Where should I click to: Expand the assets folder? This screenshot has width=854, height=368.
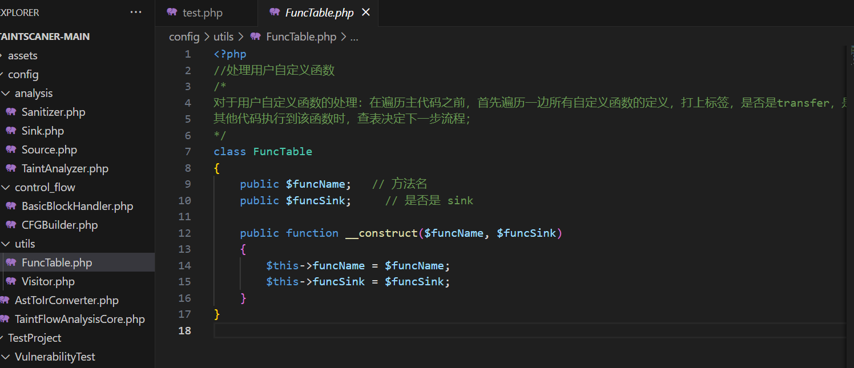click(x=2, y=55)
